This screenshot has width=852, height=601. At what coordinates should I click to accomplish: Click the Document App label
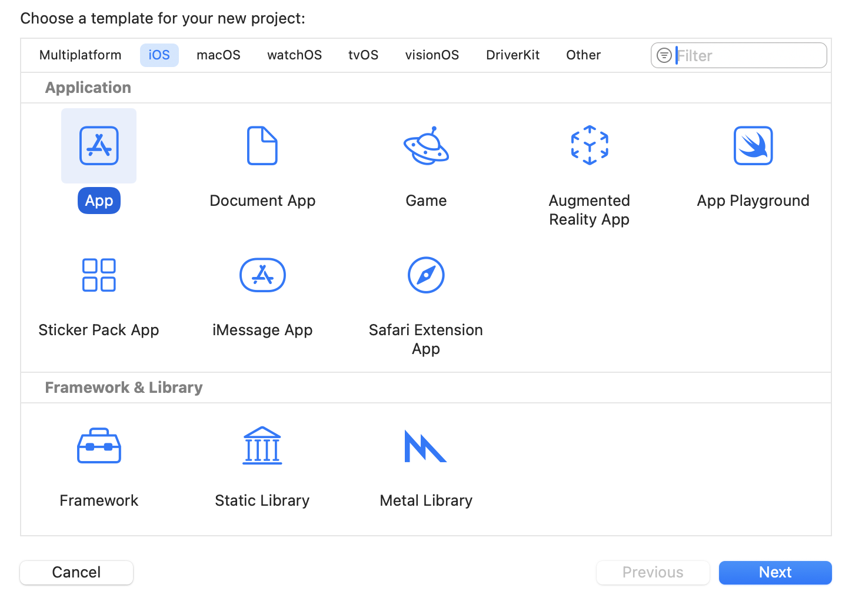(x=262, y=201)
